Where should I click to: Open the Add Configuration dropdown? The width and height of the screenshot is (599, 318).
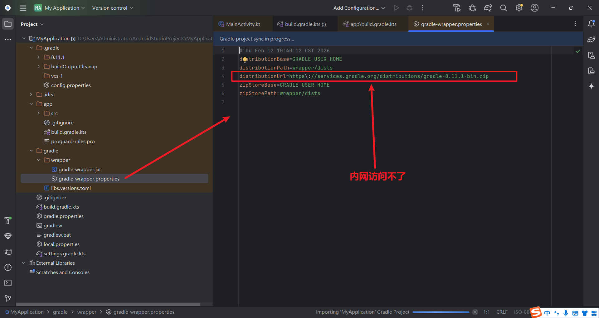coord(359,8)
